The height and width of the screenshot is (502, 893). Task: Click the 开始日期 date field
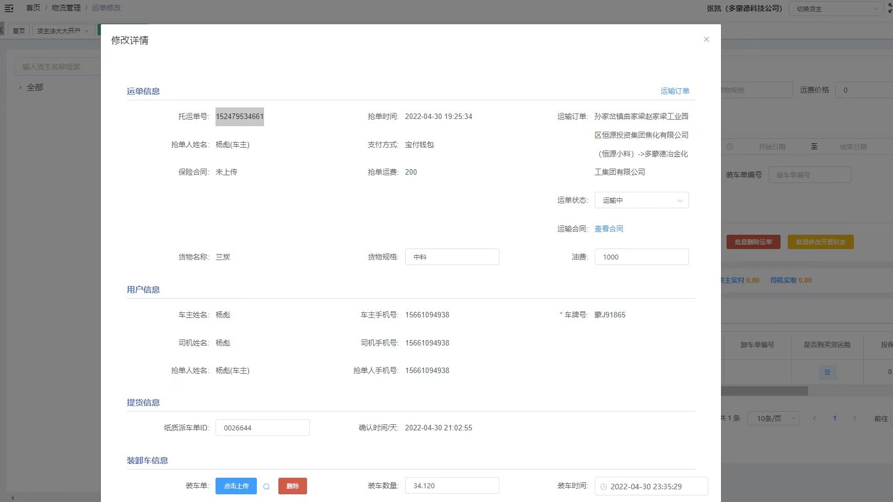(x=772, y=147)
